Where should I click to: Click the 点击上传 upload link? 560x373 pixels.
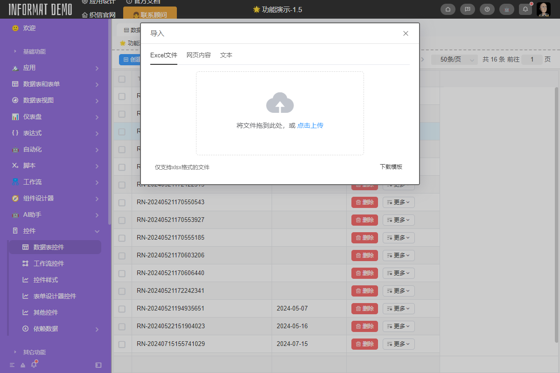310,125
